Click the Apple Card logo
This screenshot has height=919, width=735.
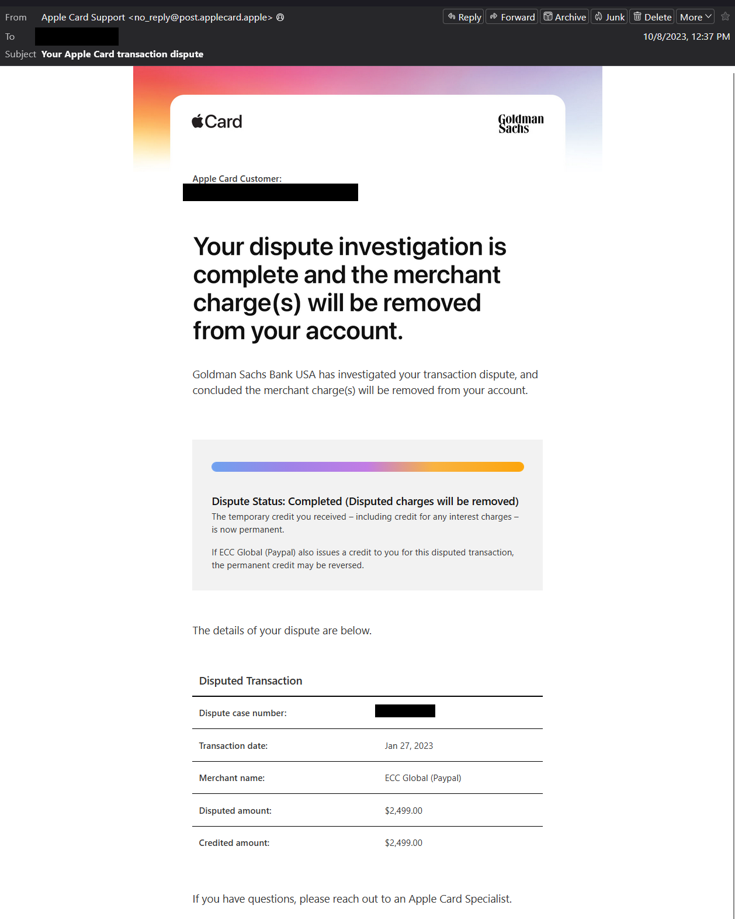pyautogui.click(x=217, y=122)
